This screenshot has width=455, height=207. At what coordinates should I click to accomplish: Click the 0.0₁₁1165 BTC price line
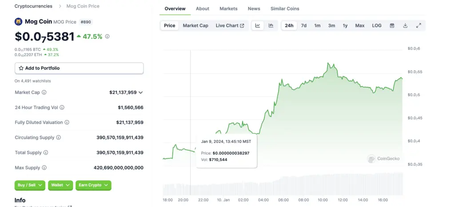click(36, 50)
